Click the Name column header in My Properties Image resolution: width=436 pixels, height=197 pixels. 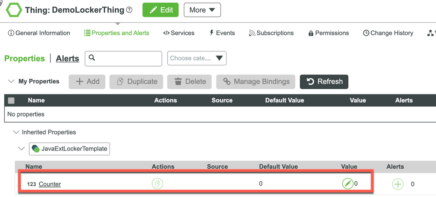pos(36,100)
